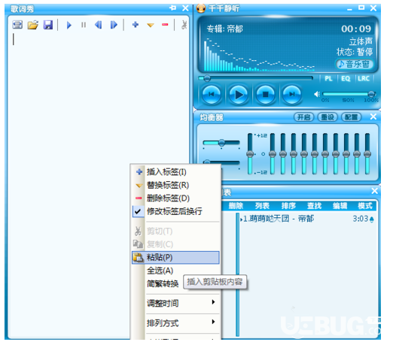Open the 查找 menu in playlist
The image size is (393, 342).
click(x=315, y=206)
